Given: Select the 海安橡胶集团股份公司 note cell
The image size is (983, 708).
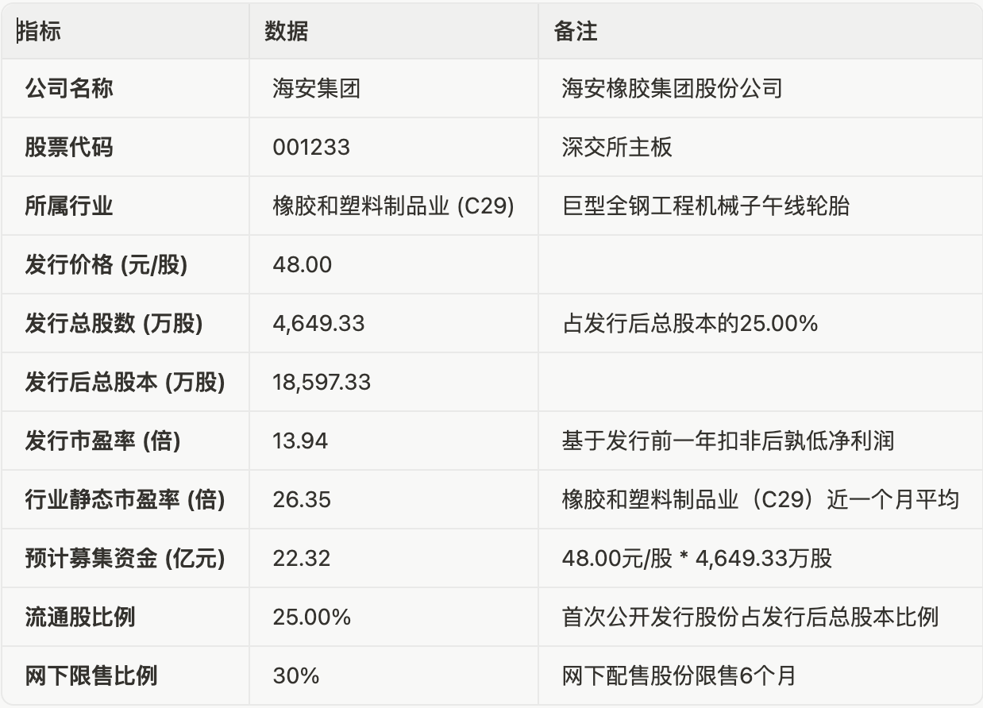Looking at the screenshot, I should tap(672, 87).
